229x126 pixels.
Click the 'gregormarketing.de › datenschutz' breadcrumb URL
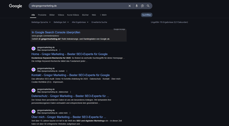click(x=53, y=92)
